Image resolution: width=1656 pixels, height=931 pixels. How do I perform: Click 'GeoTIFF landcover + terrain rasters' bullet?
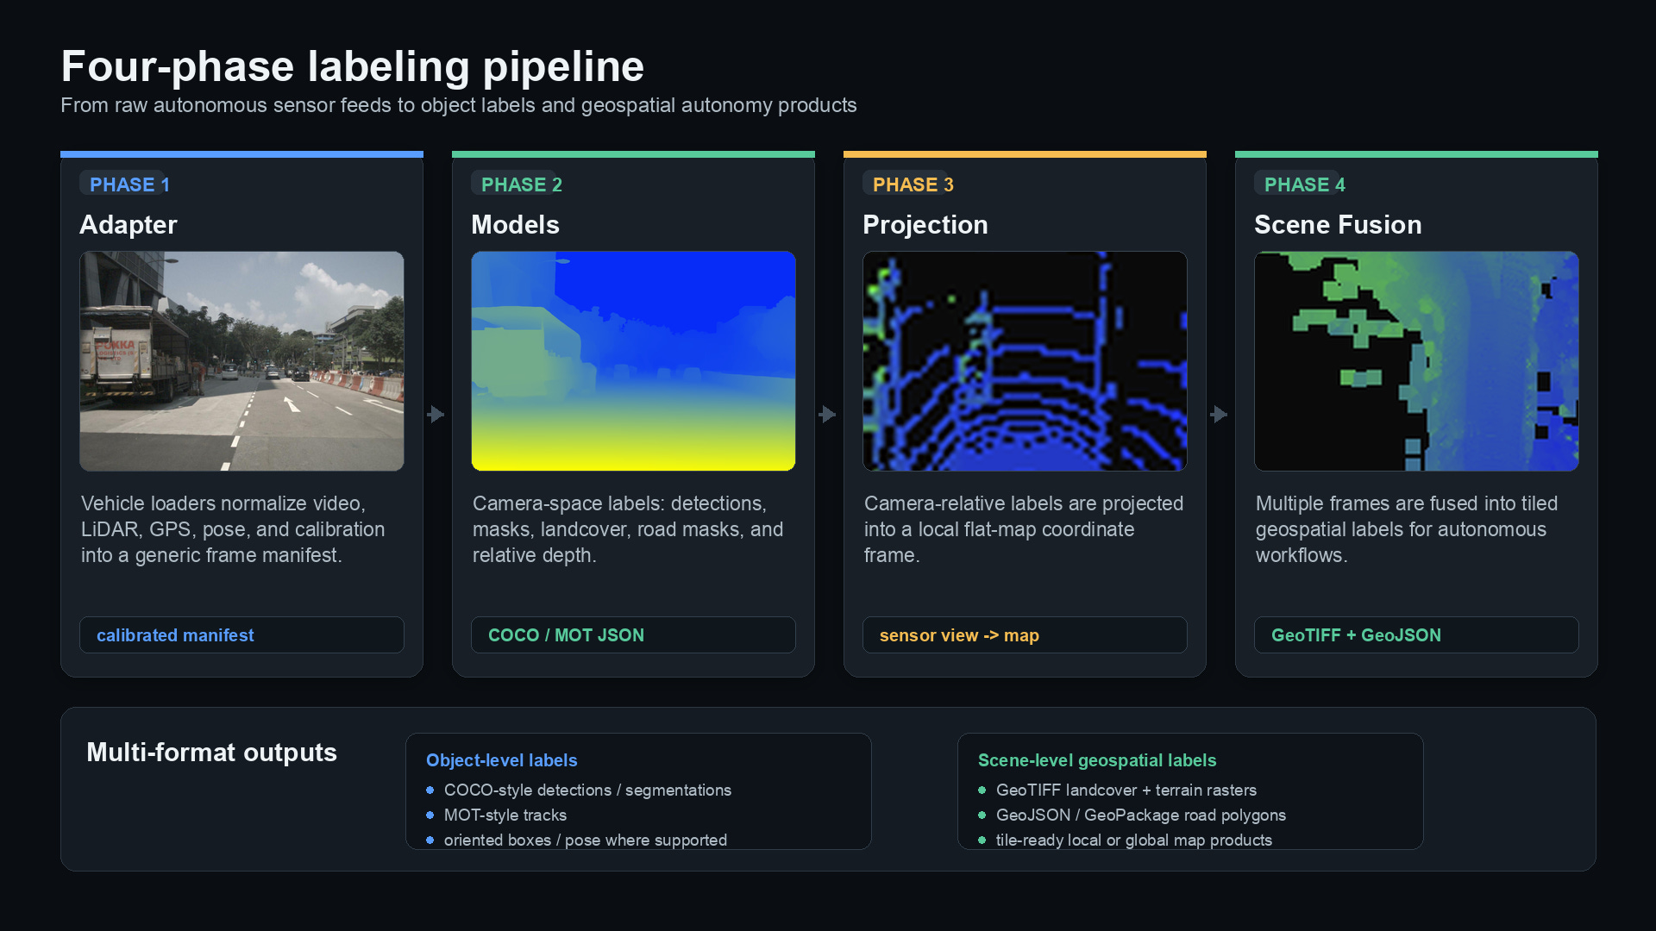point(1118,790)
